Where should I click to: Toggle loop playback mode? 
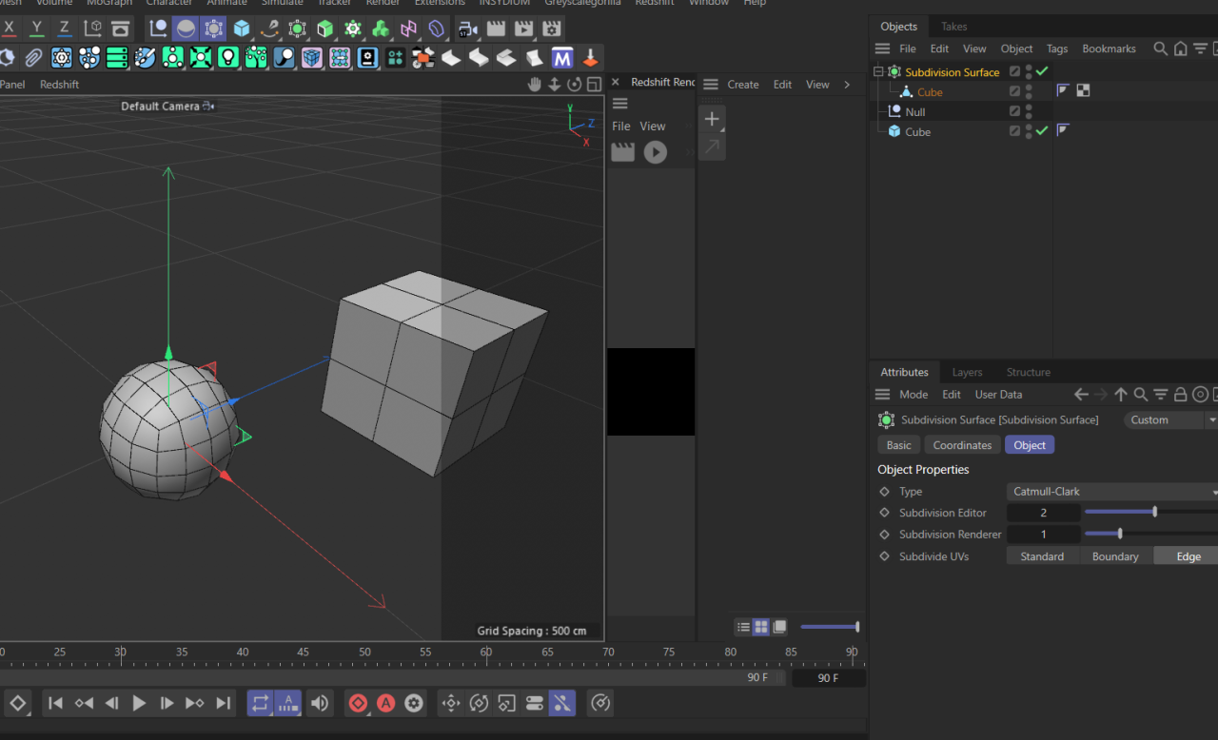coord(260,703)
